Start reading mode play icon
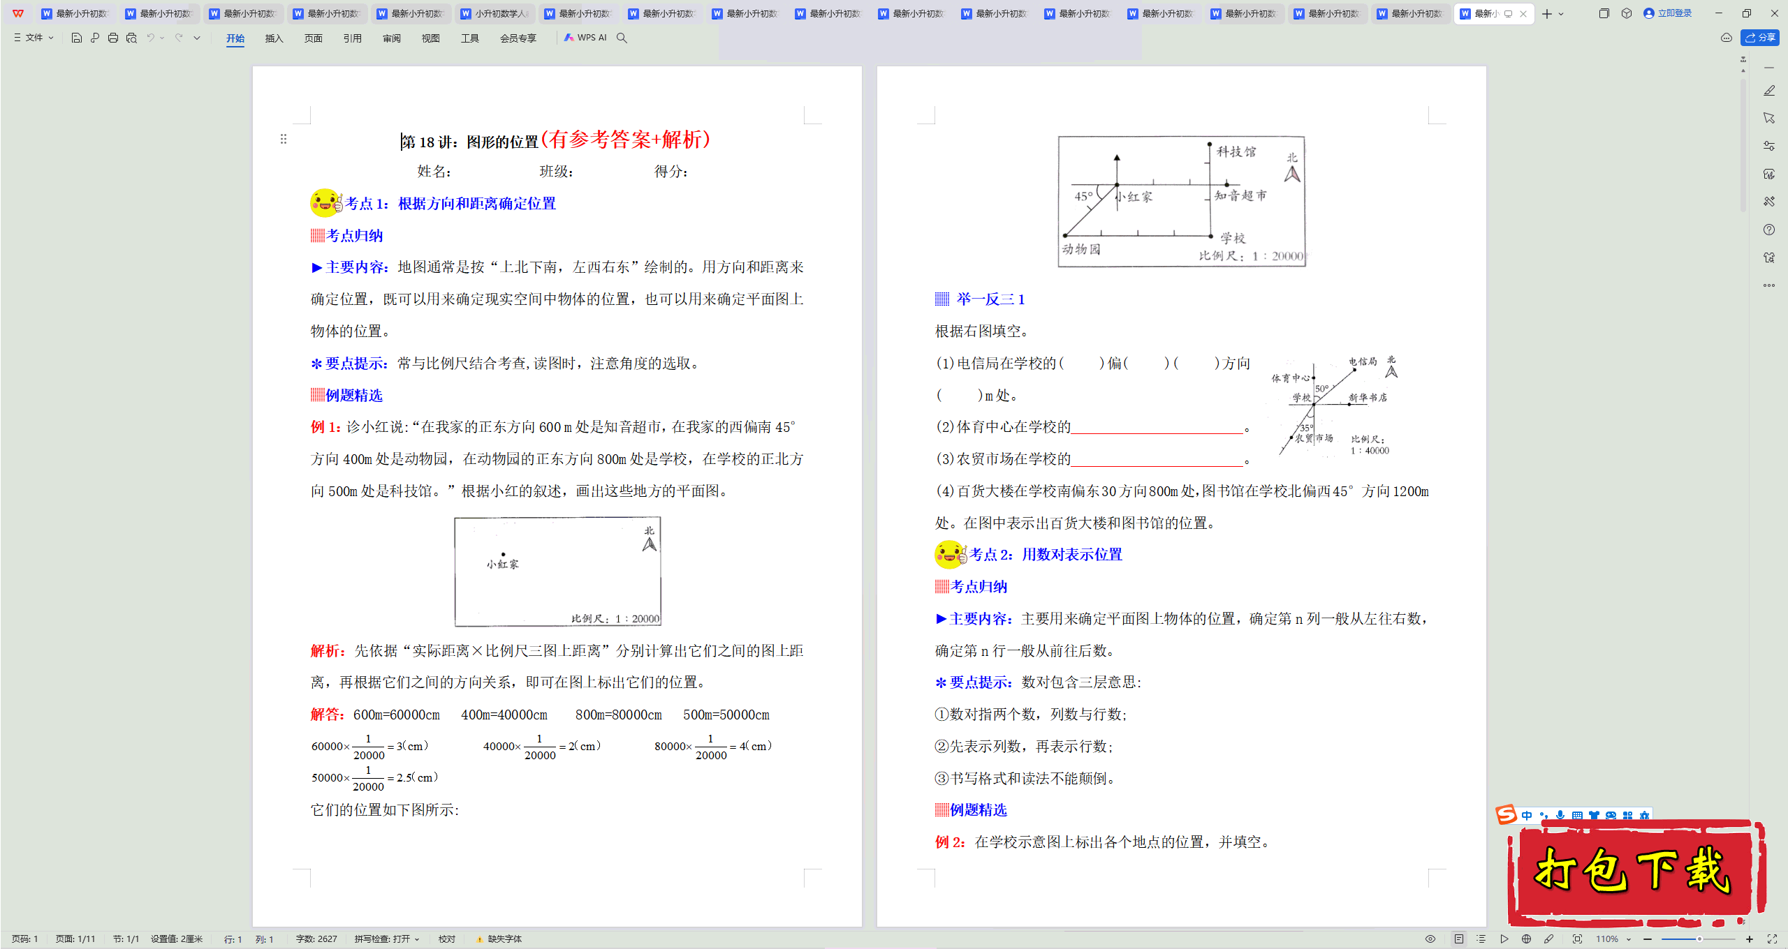Image resolution: width=1788 pixels, height=949 pixels. (1504, 939)
